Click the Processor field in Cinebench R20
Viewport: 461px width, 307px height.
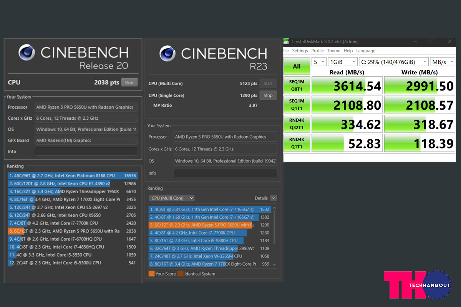(x=86, y=107)
